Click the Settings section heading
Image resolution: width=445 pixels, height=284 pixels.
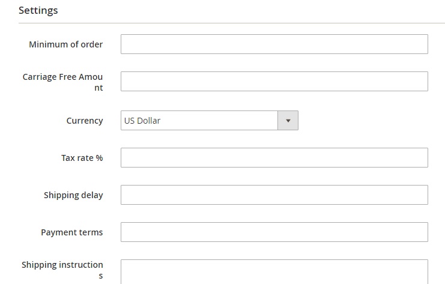tap(38, 10)
